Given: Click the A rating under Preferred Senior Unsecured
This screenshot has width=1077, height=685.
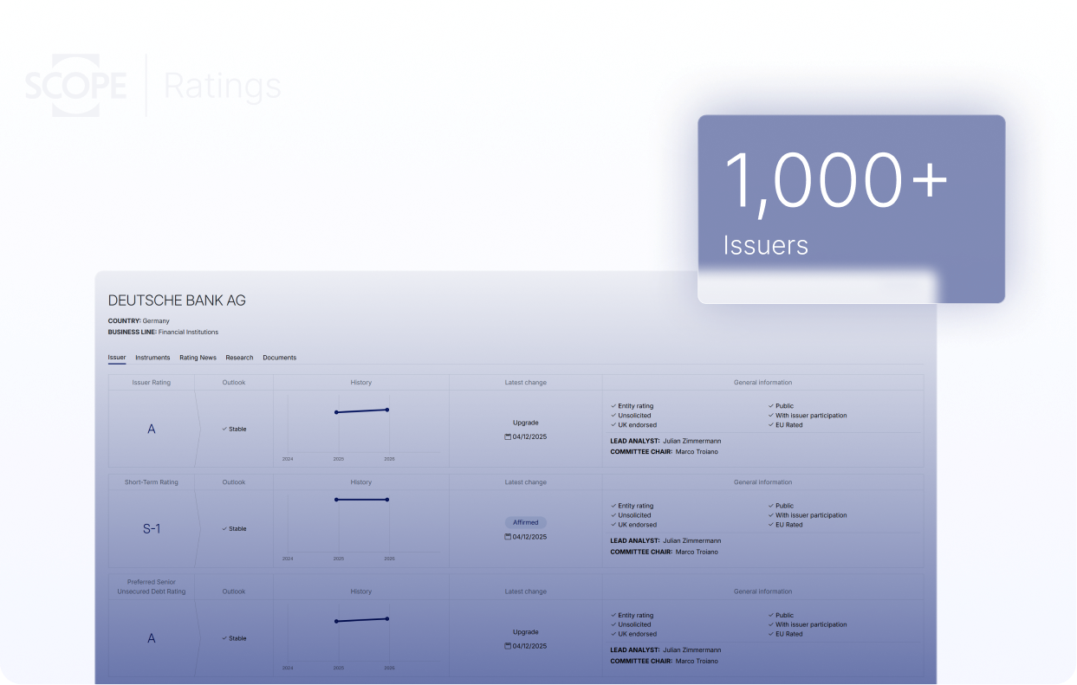Looking at the screenshot, I should coord(152,638).
